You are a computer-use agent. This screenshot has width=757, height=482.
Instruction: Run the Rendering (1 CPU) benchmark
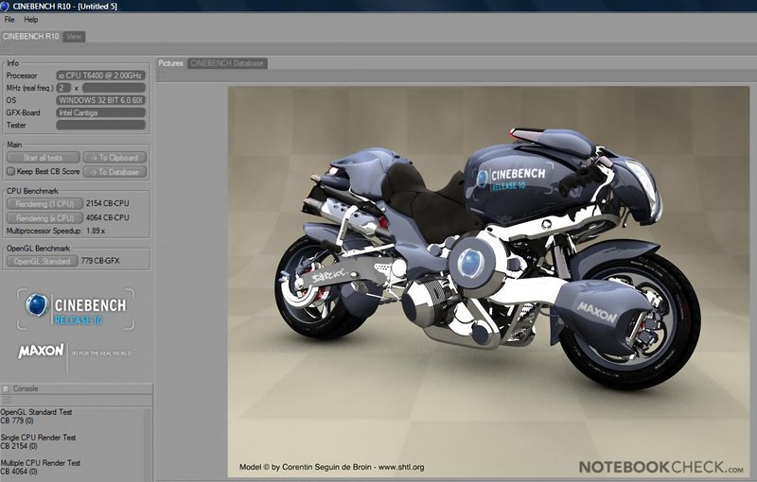[44, 203]
